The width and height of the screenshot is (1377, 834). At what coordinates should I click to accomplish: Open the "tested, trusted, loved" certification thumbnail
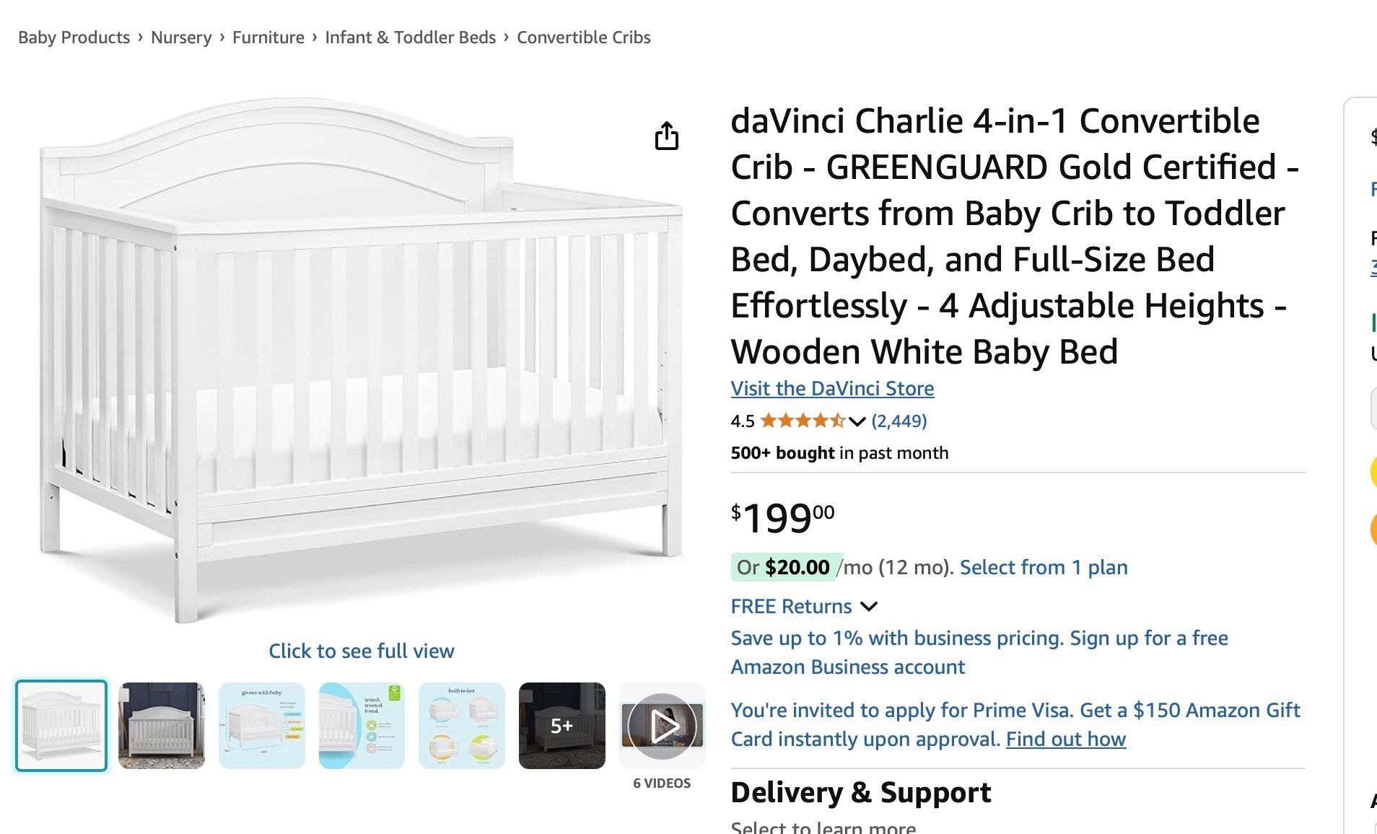[x=362, y=725]
